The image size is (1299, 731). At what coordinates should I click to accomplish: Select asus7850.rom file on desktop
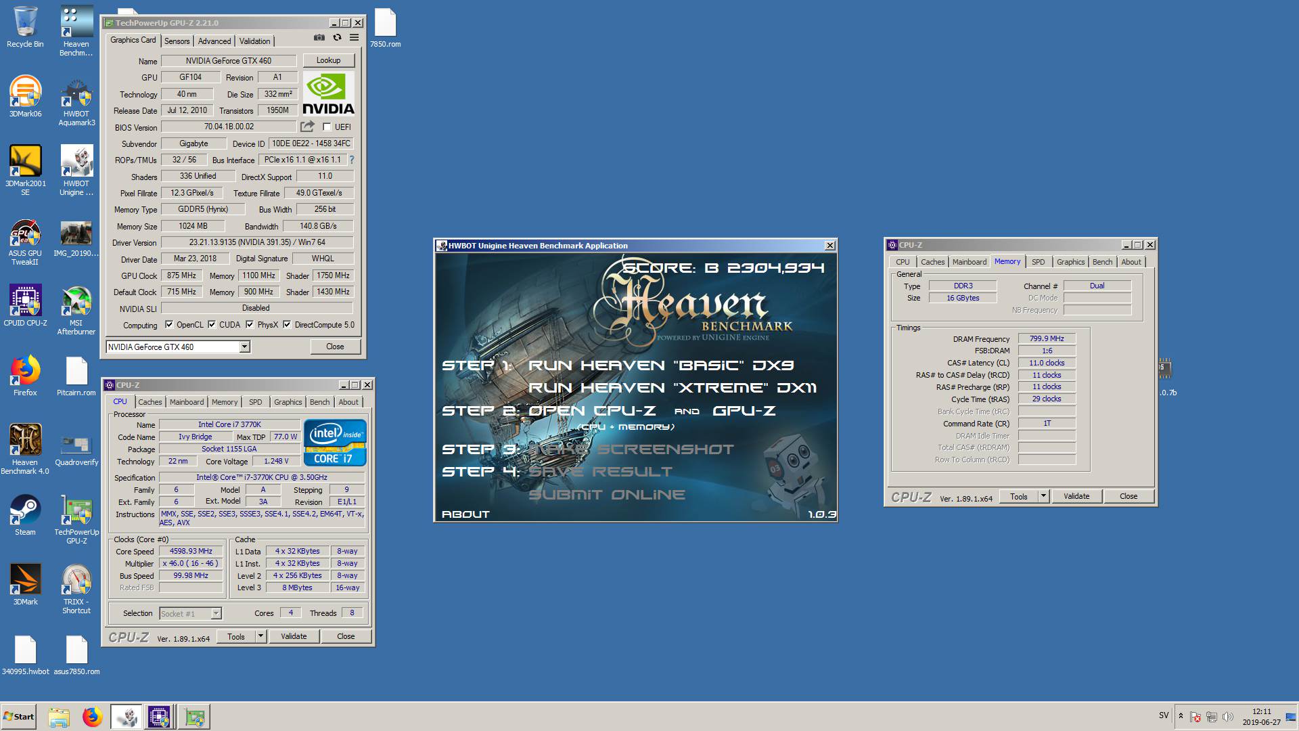pos(76,655)
